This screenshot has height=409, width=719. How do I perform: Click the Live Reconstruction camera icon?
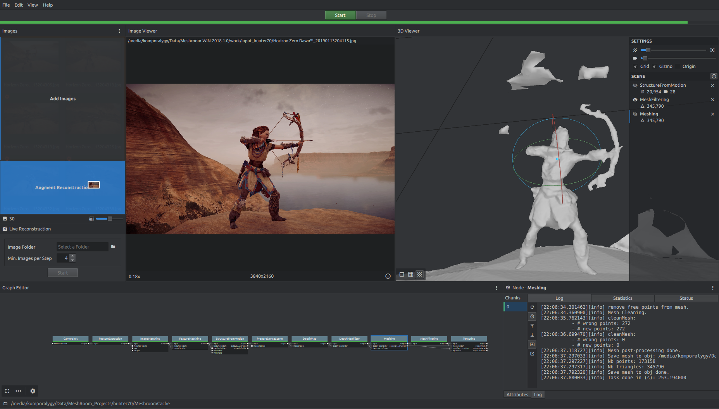[x=5, y=229]
